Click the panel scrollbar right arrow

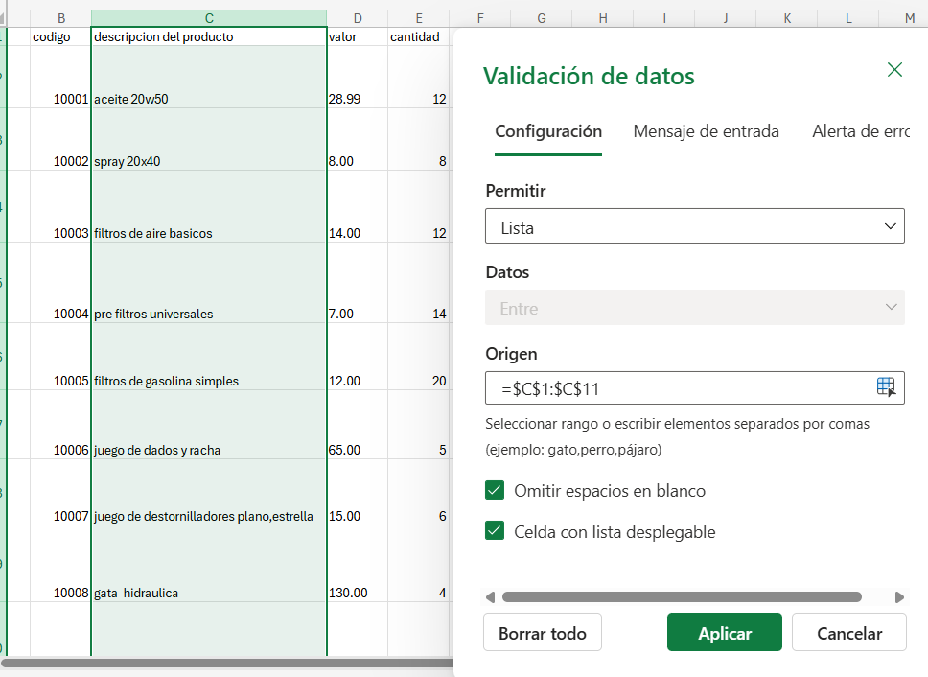899,597
